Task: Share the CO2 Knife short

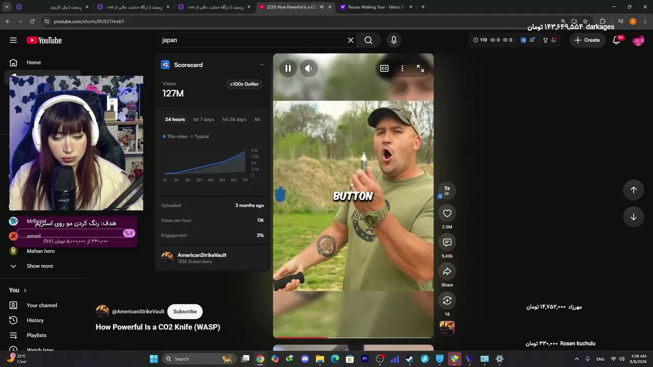Action: (447, 271)
